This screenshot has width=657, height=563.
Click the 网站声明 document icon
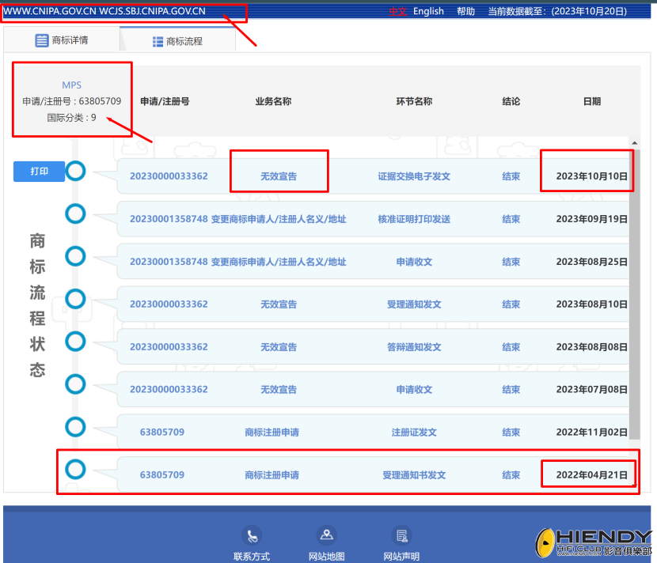coord(401,535)
